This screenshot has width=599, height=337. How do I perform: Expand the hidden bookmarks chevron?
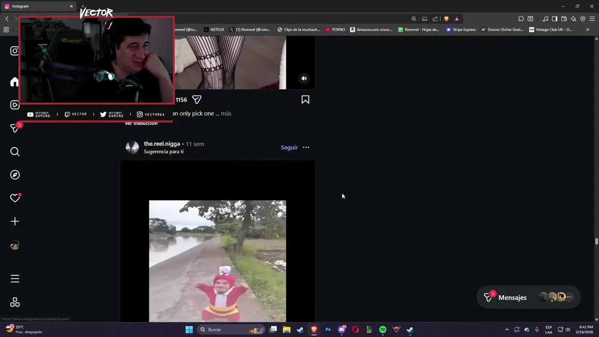588,29
